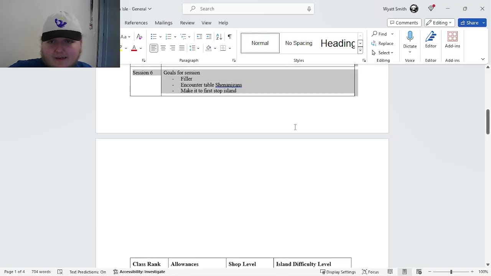The height and width of the screenshot is (276, 491).
Task: Click zoom in plus button
Action: (472, 272)
